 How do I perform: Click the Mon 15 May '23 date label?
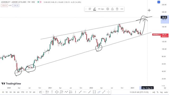click(148, 88)
